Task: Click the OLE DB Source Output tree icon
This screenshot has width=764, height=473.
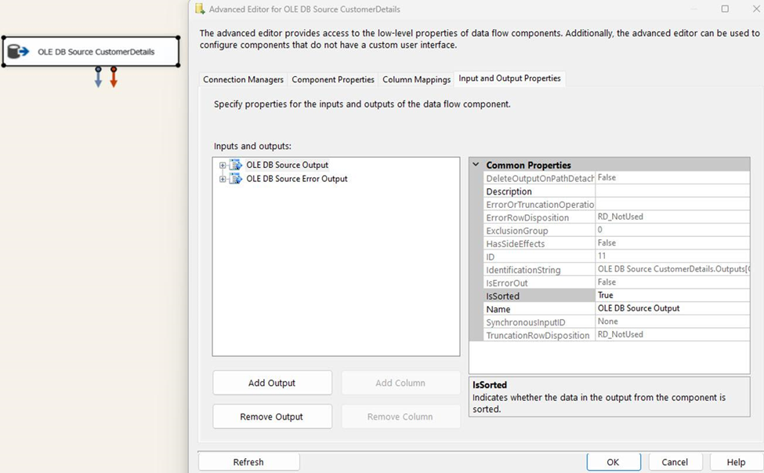Action: pyautogui.click(x=234, y=165)
